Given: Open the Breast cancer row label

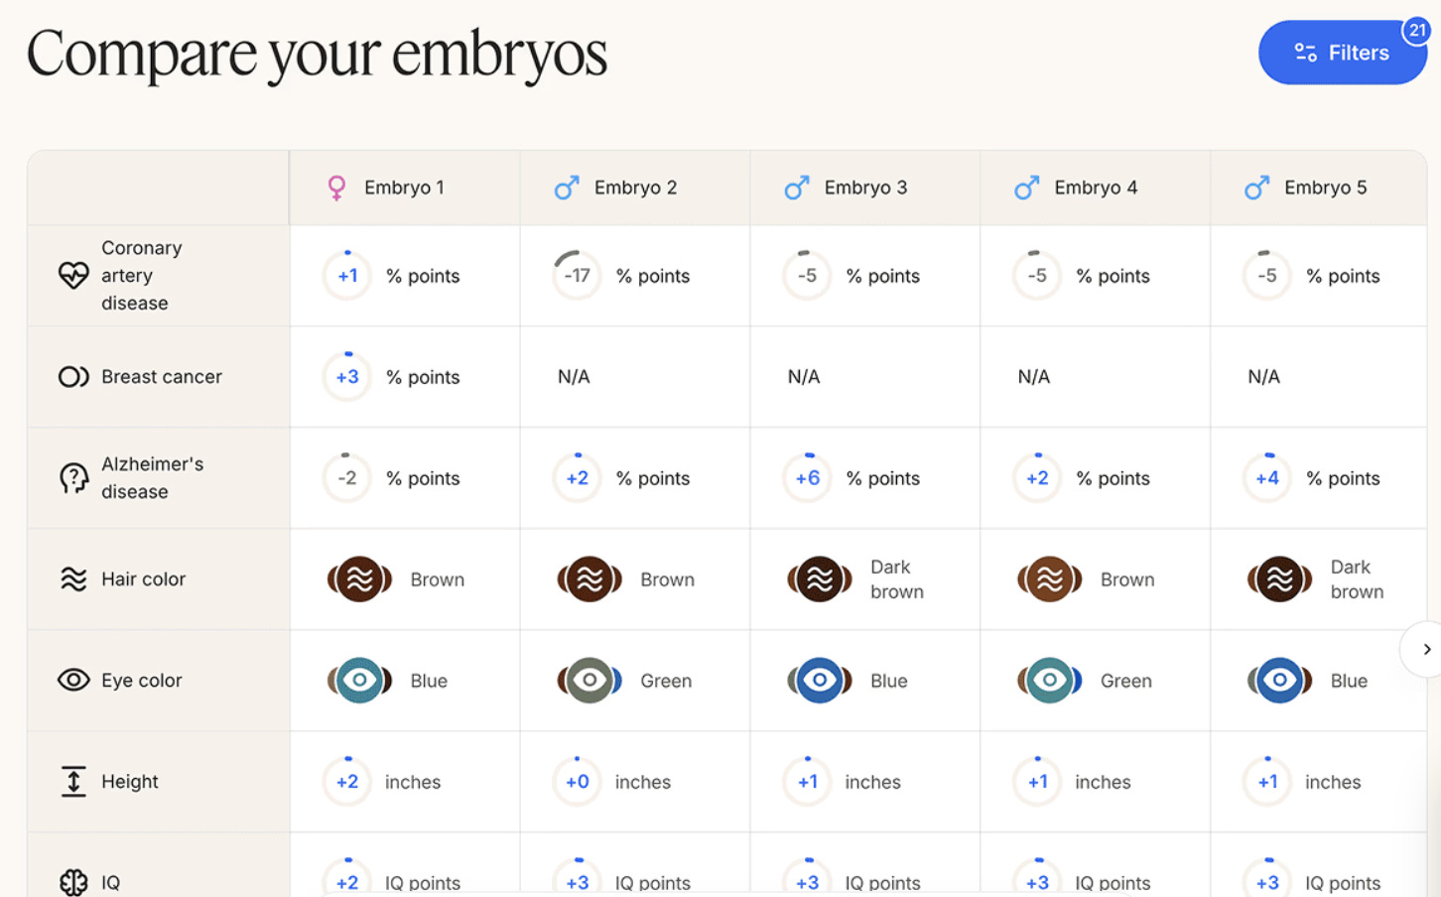Looking at the screenshot, I should pyautogui.click(x=162, y=377).
